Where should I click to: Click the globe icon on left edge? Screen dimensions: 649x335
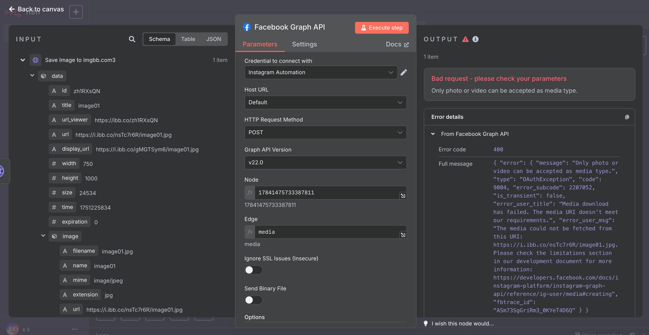2,171
